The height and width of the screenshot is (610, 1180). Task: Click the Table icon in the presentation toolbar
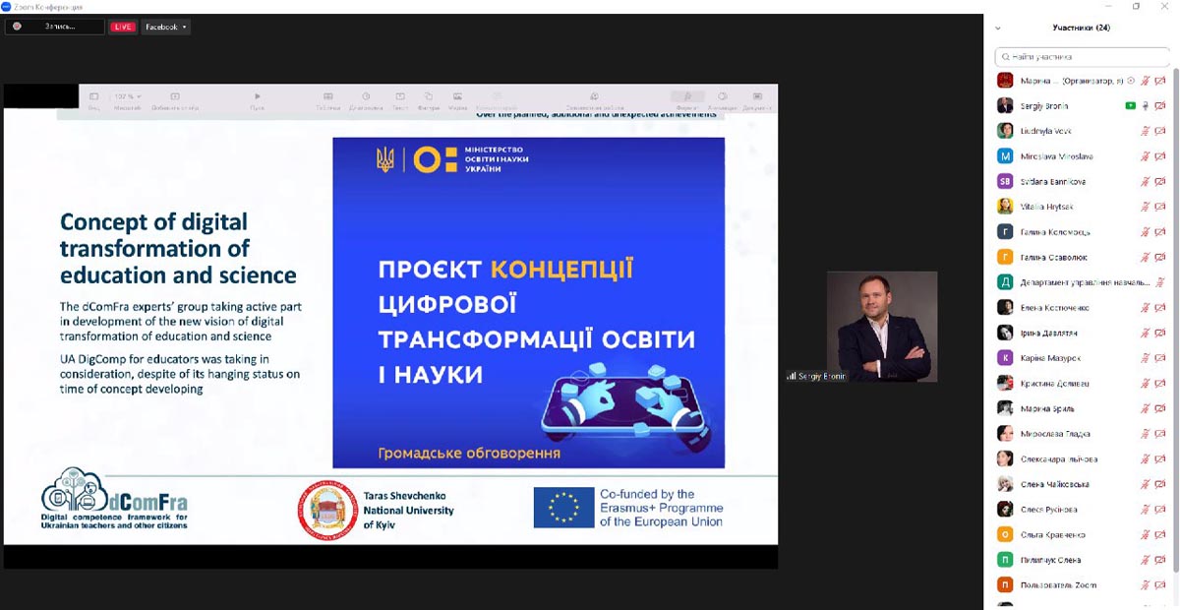click(327, 99)
